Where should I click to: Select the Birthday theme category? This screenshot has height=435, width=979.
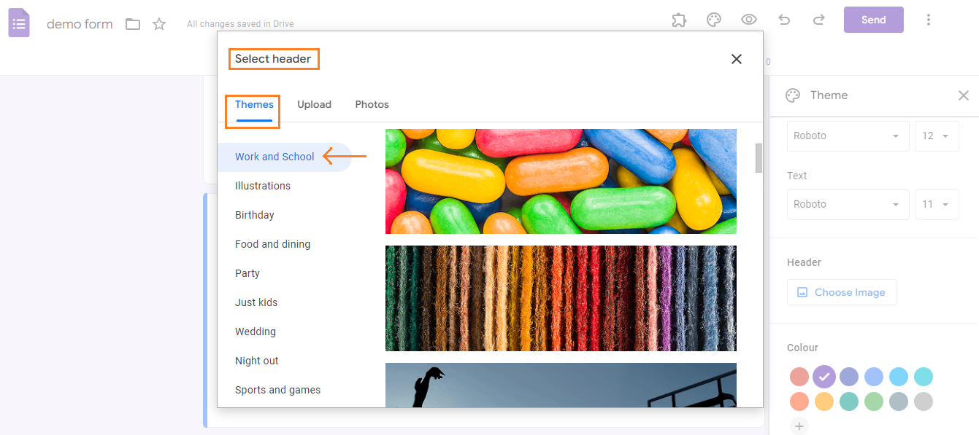pyautogui.click(x=254, y=214)
